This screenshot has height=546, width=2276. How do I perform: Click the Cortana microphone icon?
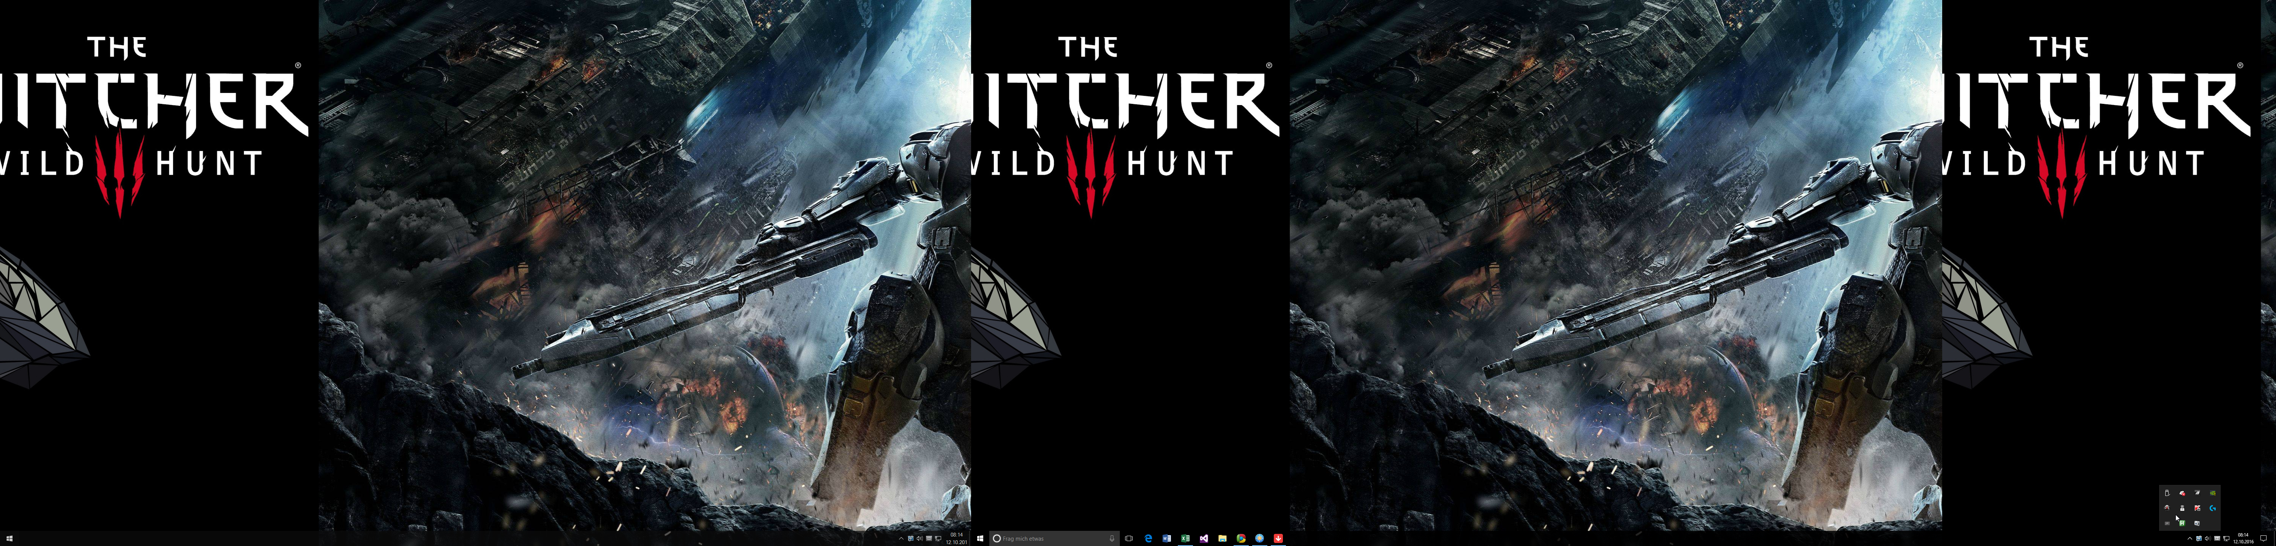click(1111, 538)
